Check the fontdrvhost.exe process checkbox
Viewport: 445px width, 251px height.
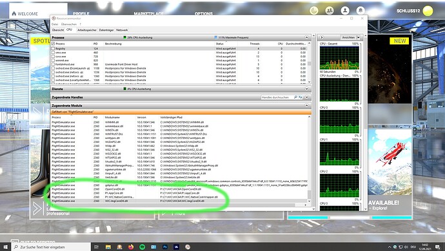(x=53, y=64)
